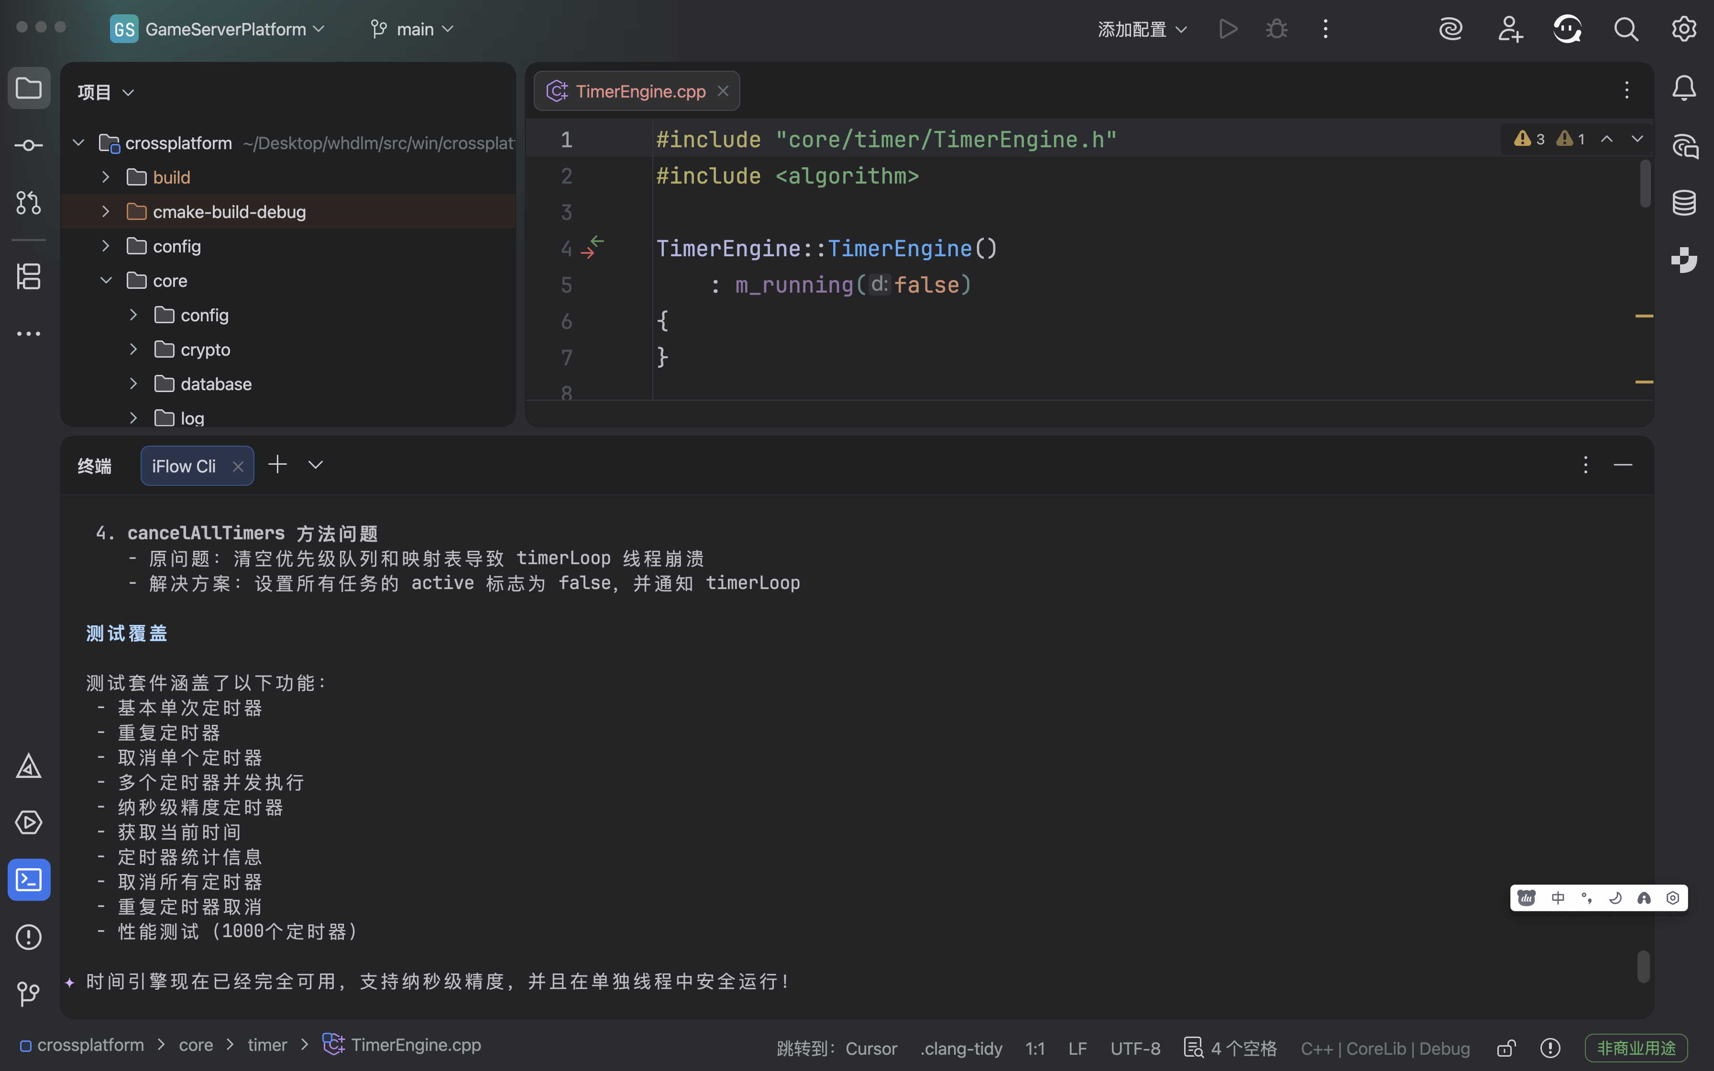Click the Cursor jump-to link
Image resolution: width=1714 pixels, height=1071 pixels.
point(870,1048)
